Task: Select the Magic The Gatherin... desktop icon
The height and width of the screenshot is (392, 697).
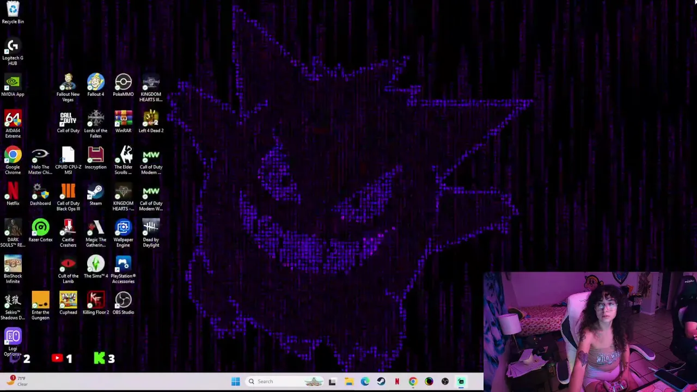Action: click(x=95, y=234)
